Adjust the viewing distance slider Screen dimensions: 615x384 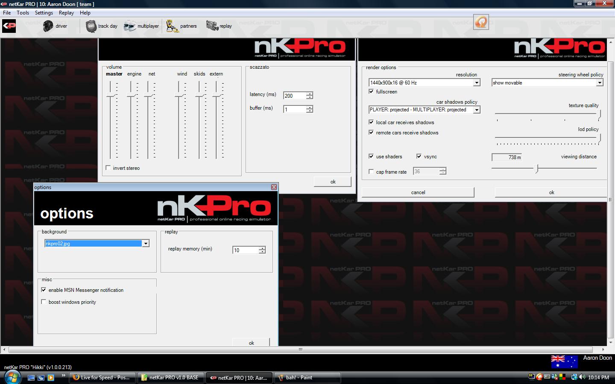pyautogui.click(x=537, y=169)
